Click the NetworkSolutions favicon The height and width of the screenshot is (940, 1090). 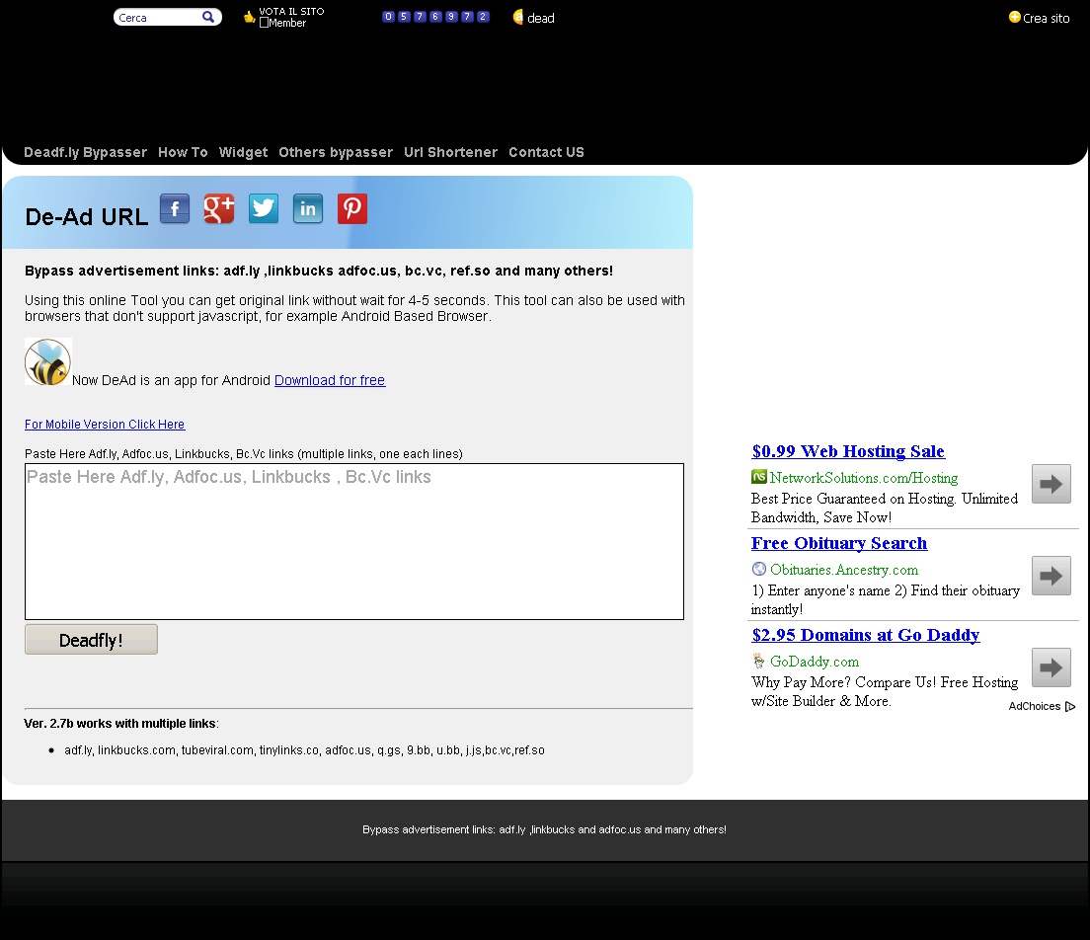[758, 477]
